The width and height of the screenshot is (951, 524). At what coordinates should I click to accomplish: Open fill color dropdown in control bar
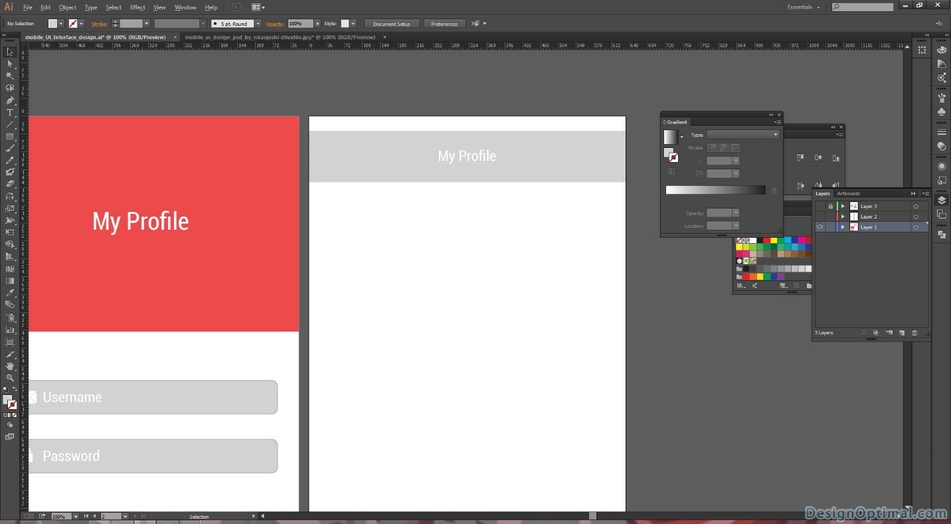click(x=61, y=24)
